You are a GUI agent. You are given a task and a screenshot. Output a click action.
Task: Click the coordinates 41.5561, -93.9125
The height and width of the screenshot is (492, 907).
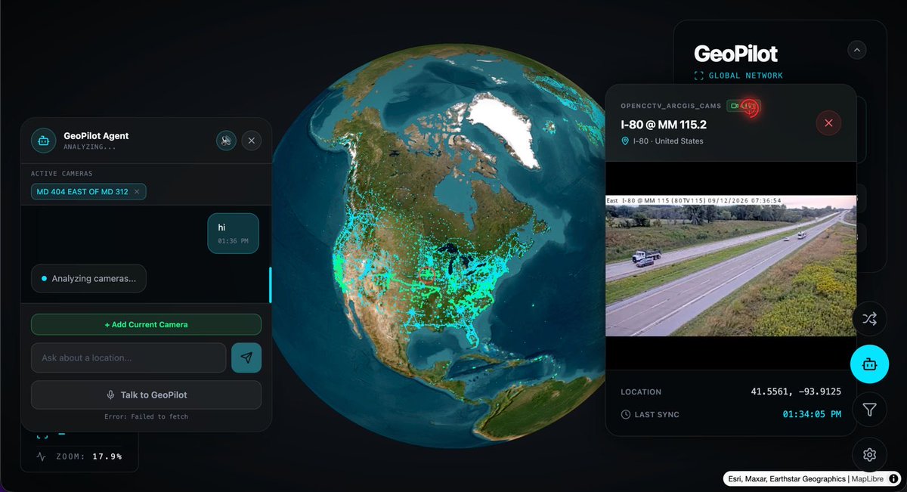point(796,391)
